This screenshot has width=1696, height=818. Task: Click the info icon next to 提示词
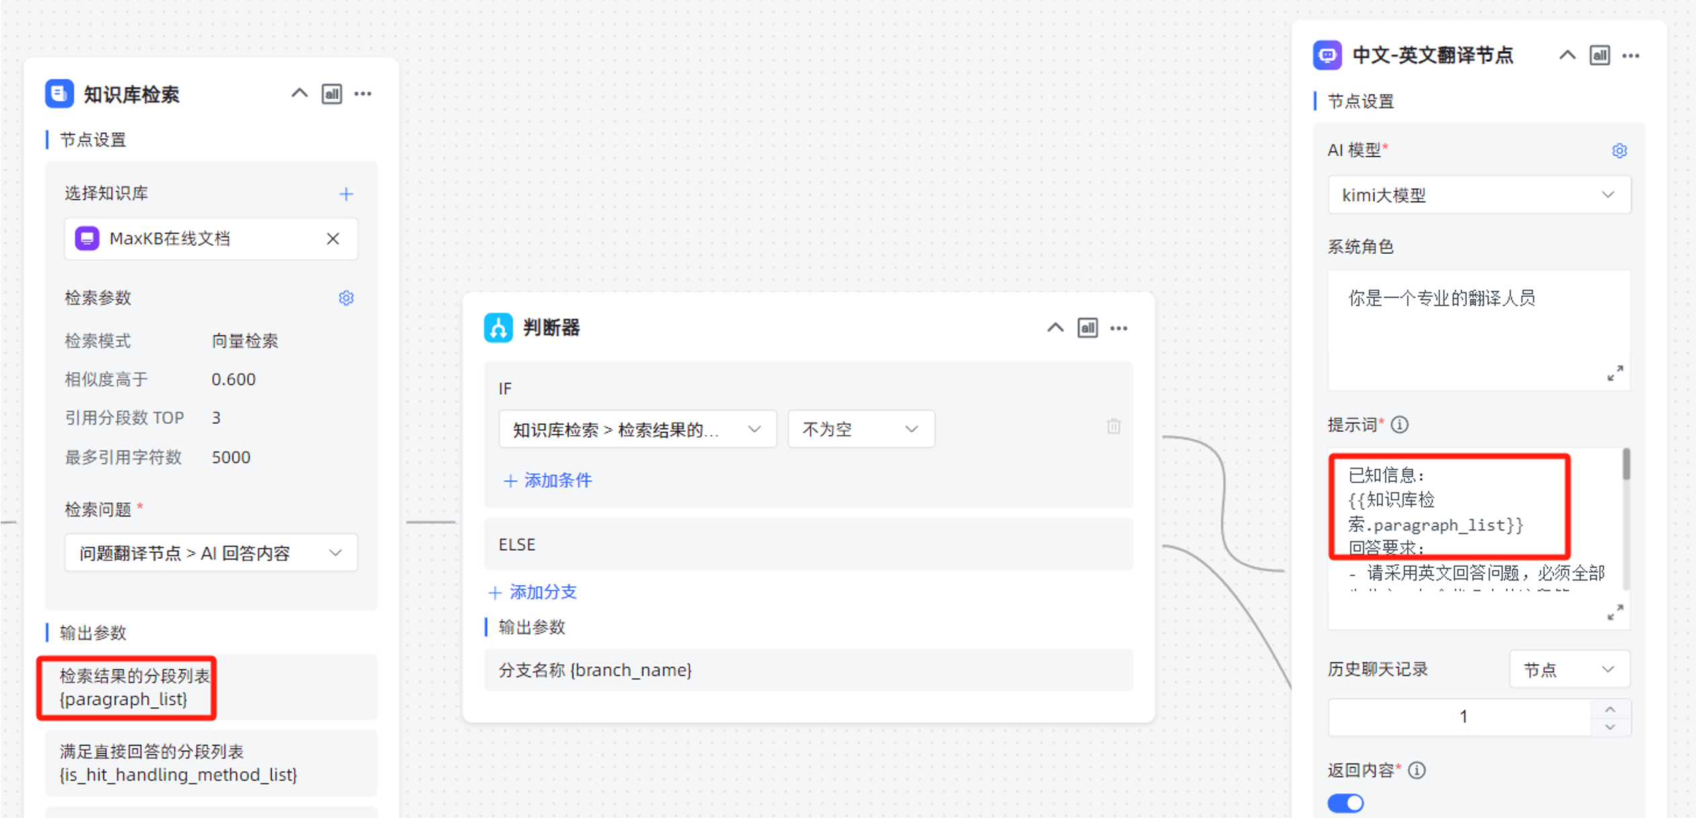(x=1400, y=424)
